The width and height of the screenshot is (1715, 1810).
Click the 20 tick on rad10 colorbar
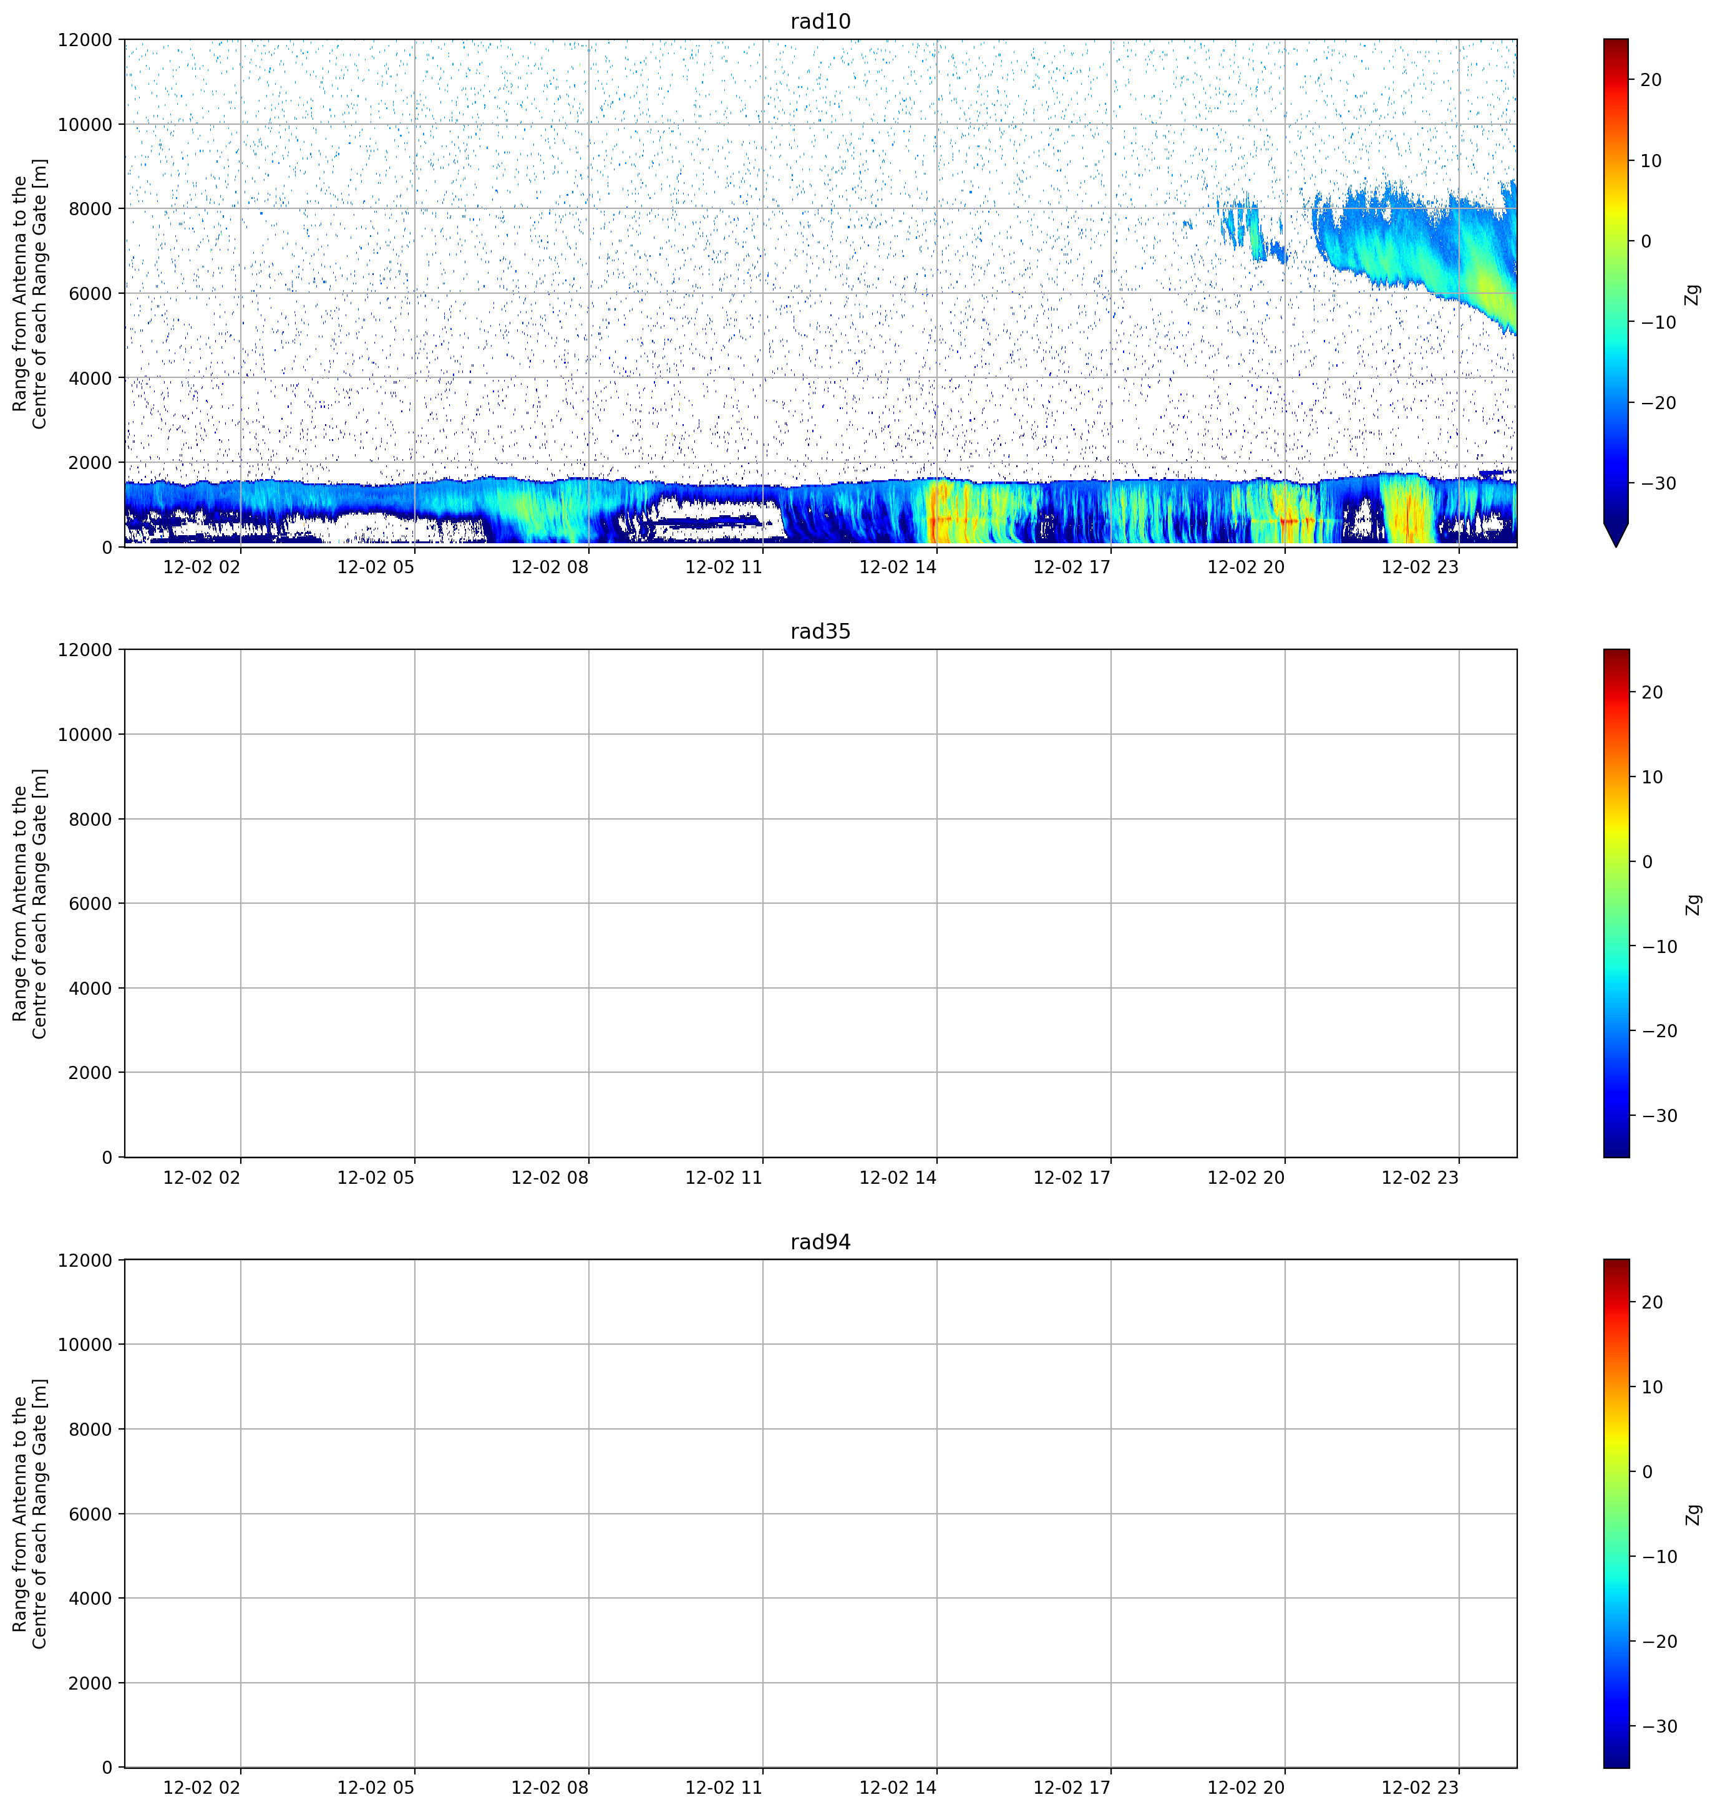[x=1651, y=80]
